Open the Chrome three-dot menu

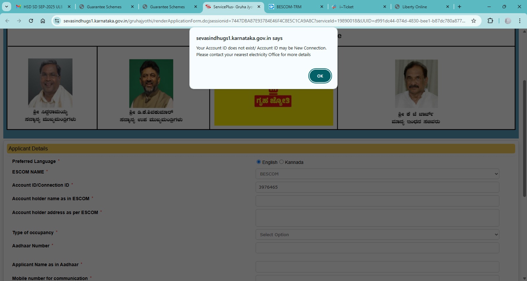click(x=520, y=21)
